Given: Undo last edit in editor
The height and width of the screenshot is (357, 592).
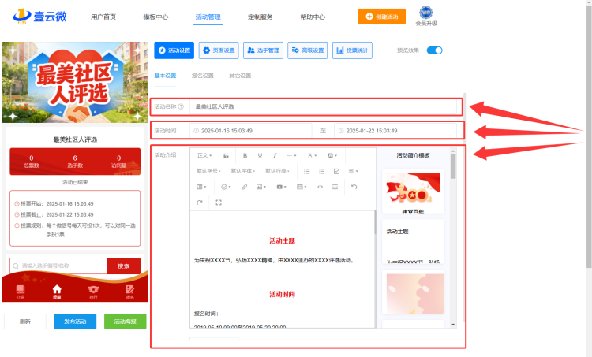Looking at the screenshot, I should pos(354,187).
